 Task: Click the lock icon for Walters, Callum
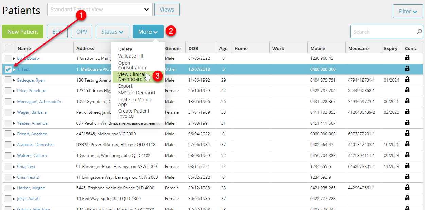(407, 155)
